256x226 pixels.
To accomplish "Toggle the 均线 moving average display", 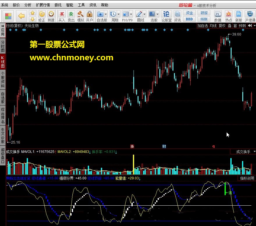I will point(213,26).
